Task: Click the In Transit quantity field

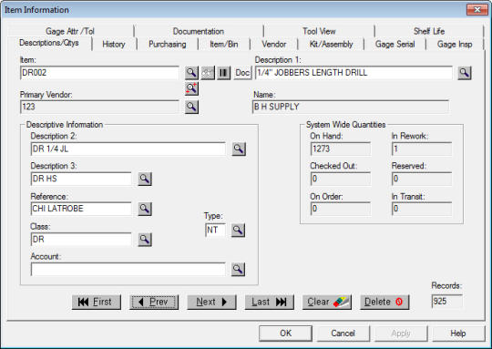Action: [422, 209]
